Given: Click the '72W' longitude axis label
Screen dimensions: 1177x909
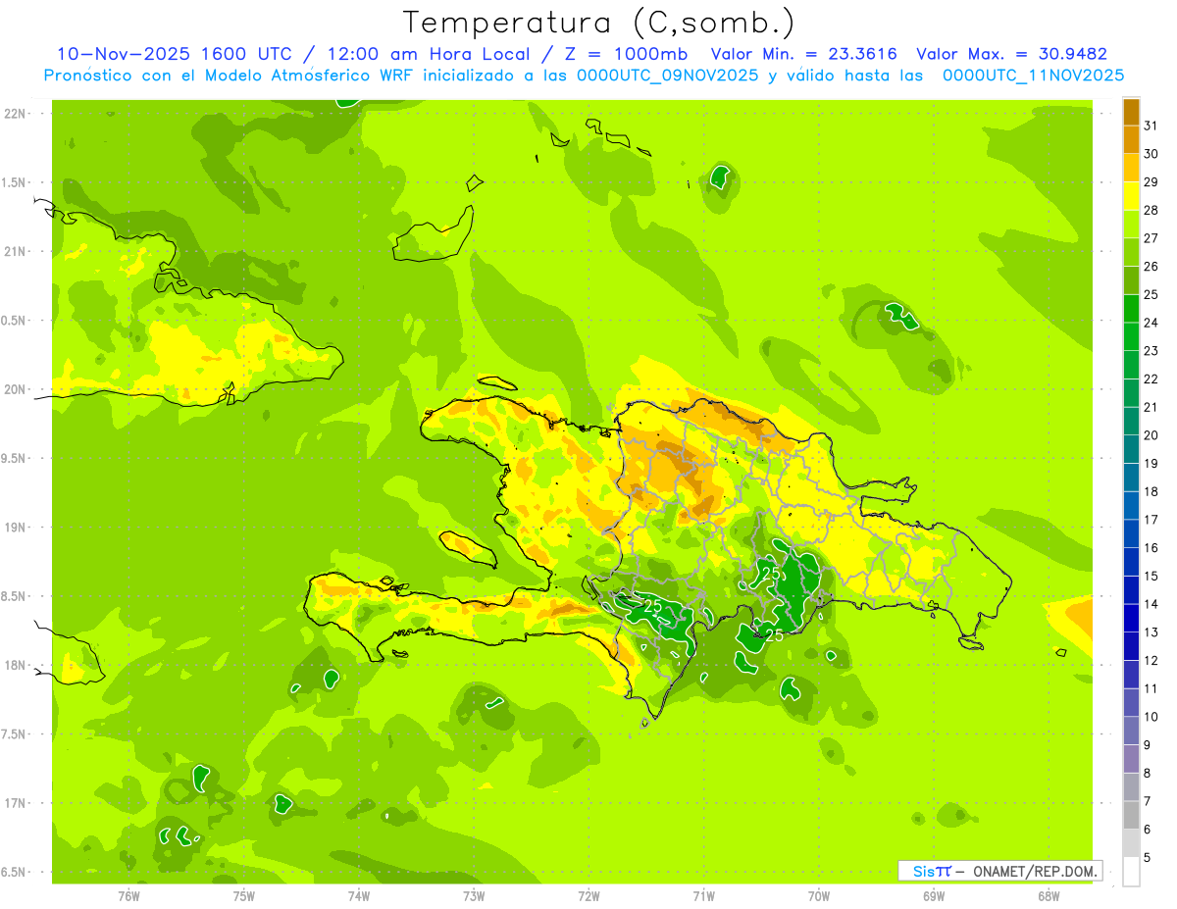Looking at the screenshot, I should tap(588, 896).
